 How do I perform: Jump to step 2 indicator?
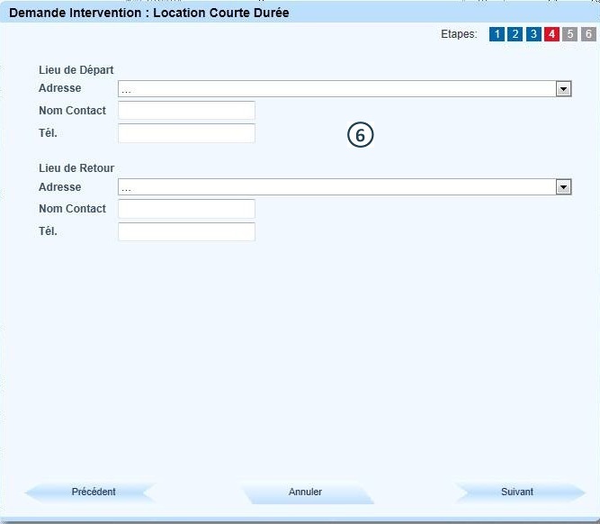(515, 35)
